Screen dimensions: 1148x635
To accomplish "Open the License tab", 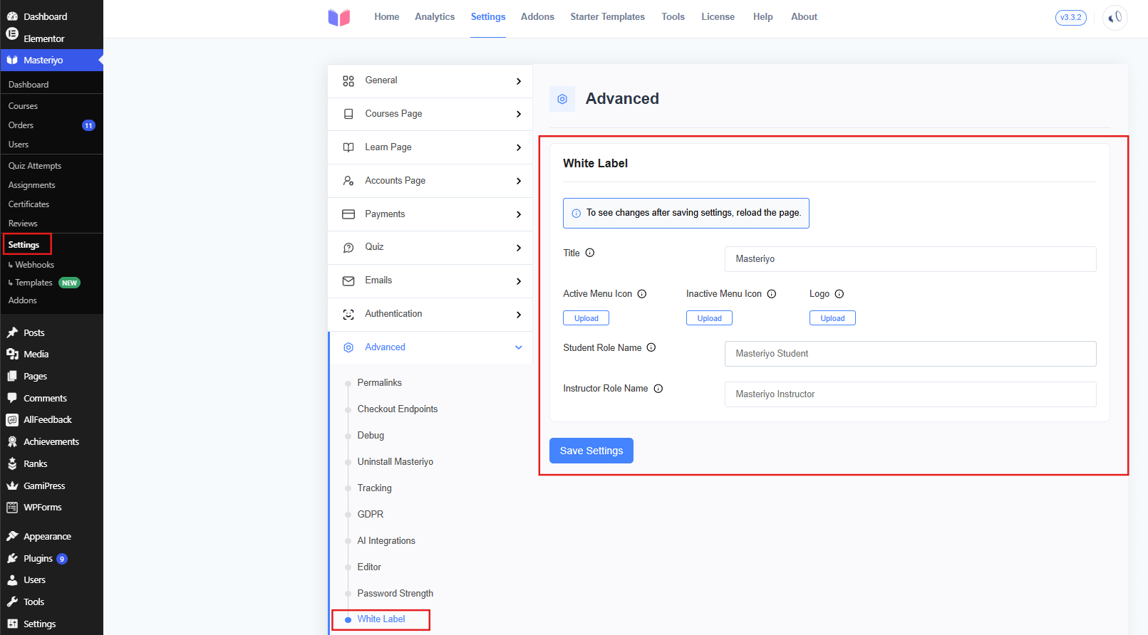I will click(718, 17).
